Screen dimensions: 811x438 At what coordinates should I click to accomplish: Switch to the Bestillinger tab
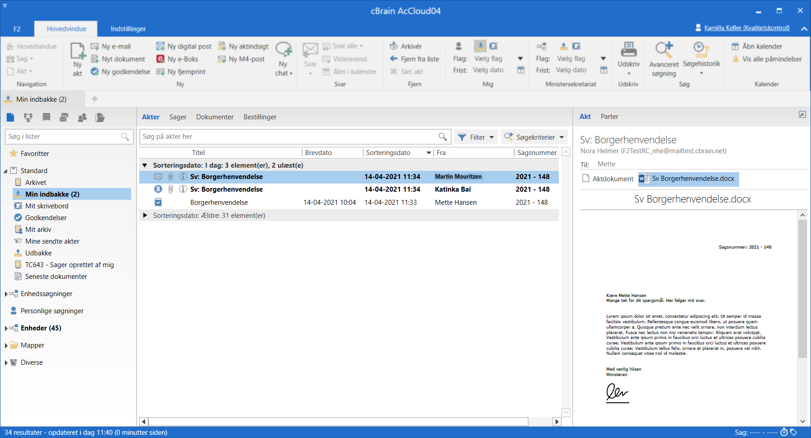pos(260,117)
